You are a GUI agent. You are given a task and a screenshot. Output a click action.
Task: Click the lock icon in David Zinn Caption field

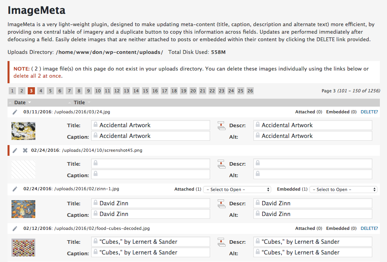(x=96, y=214)
